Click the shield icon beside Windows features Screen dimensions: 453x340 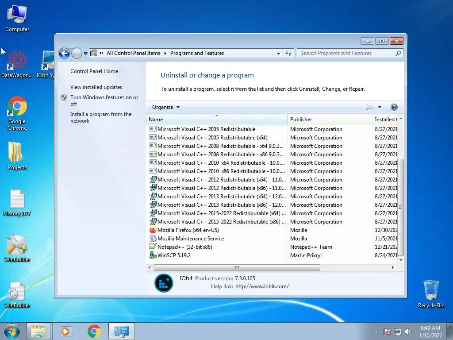click(64, 97)
